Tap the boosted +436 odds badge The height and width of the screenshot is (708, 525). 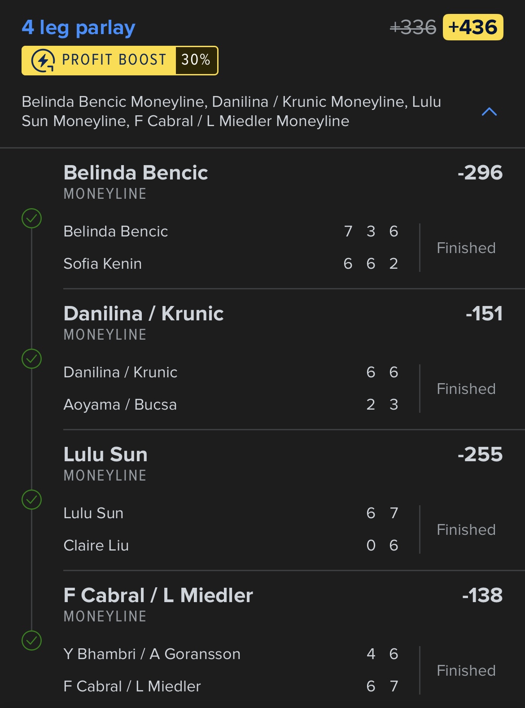473,27
